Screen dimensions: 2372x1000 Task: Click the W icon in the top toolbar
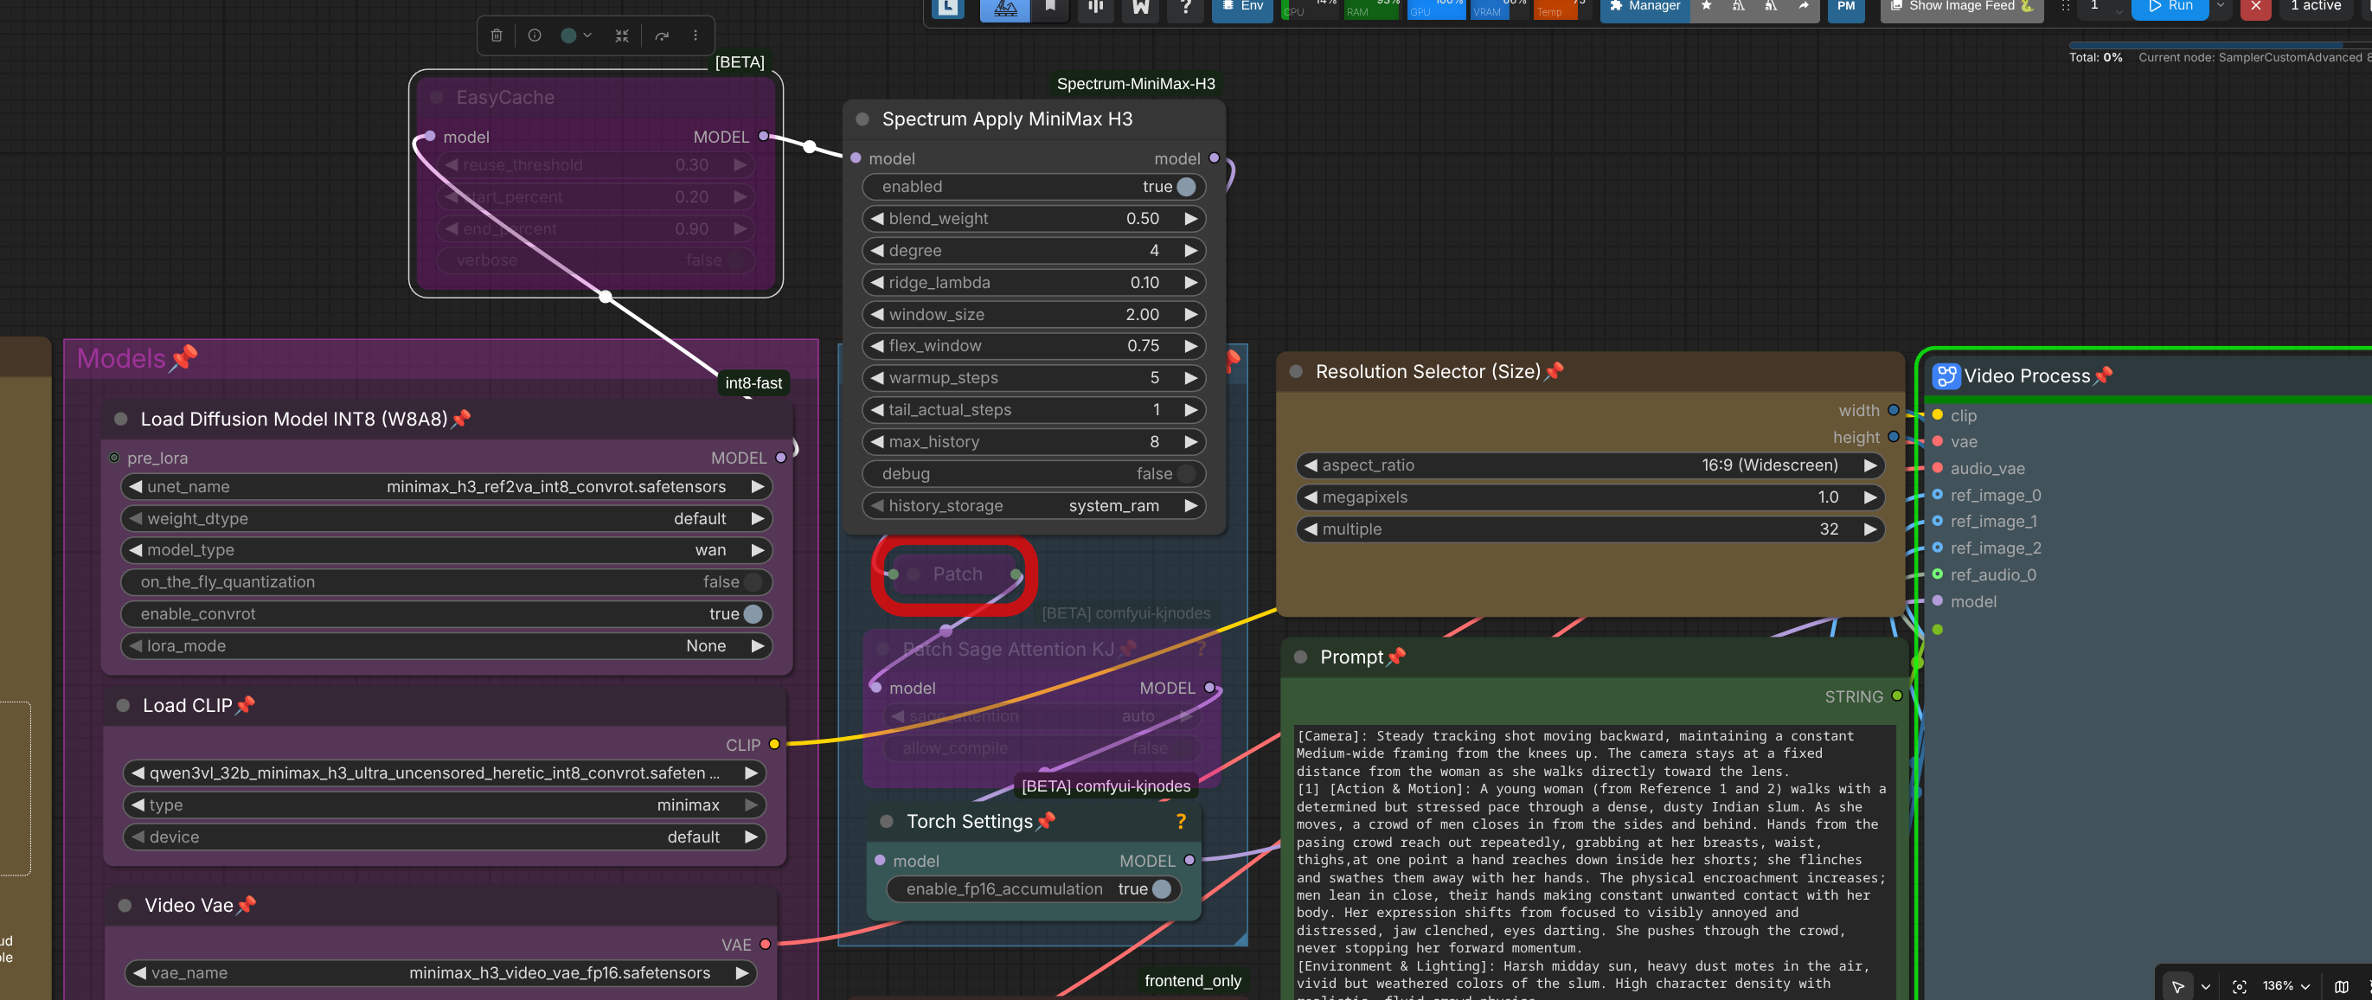click(x=1141, y=8)
